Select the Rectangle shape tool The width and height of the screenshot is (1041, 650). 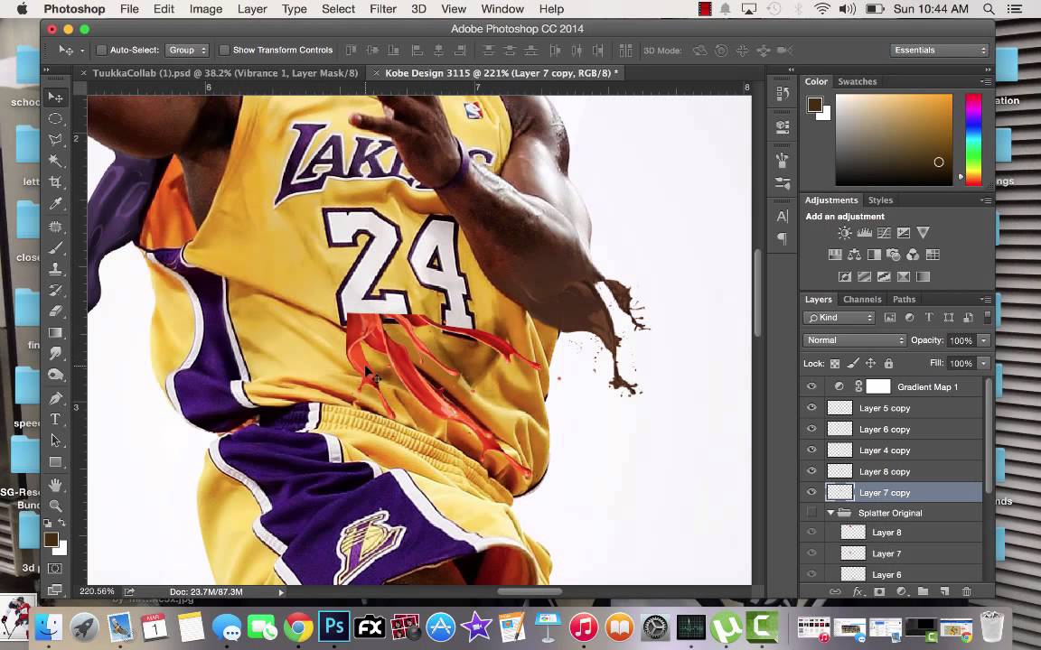[x=56, y=461]
